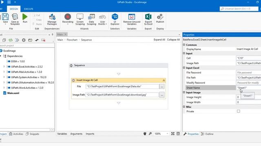Close the Main document tab

66,34
